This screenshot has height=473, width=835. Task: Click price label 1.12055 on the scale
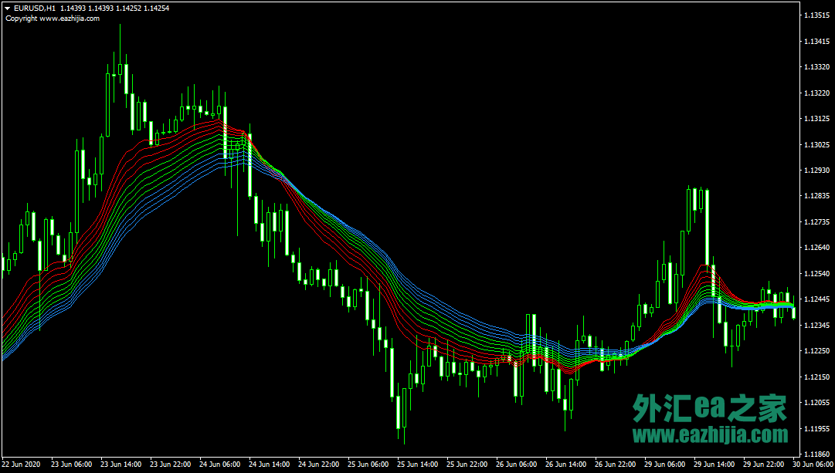[817, 403]
